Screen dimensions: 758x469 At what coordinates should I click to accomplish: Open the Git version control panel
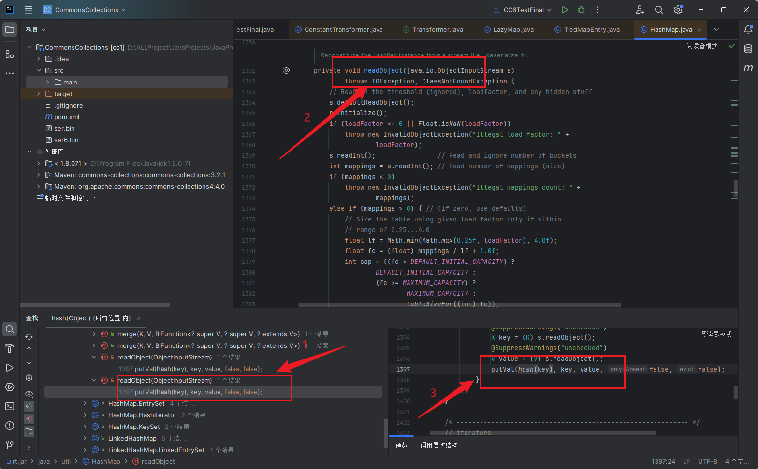pos(10,445)
